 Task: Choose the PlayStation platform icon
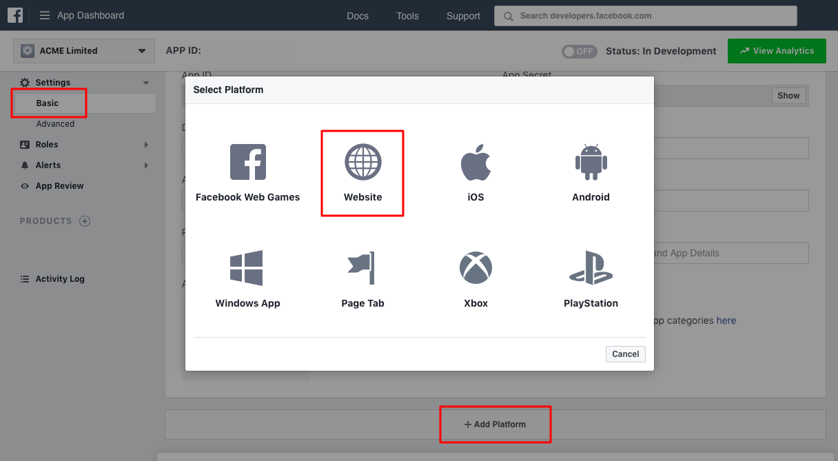(x=591, y=268)
